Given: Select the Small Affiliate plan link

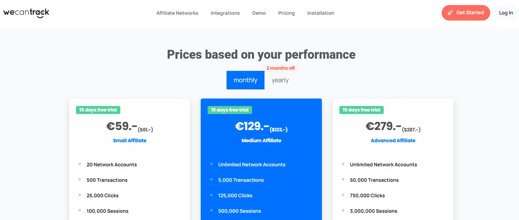Looking at the screenshot, I should click(130, 141).
